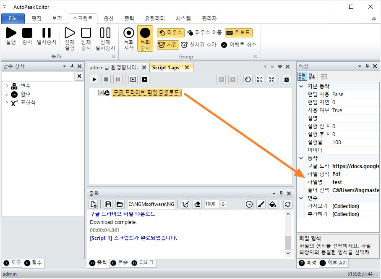Click the trash delete icon in script toolbar
381x279 pixels.
tap(287, 79)
